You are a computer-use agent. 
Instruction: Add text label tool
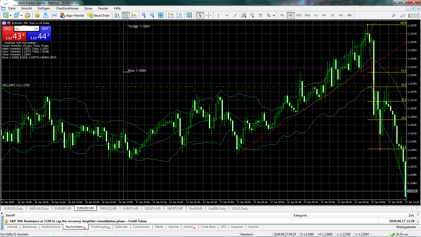260,15
